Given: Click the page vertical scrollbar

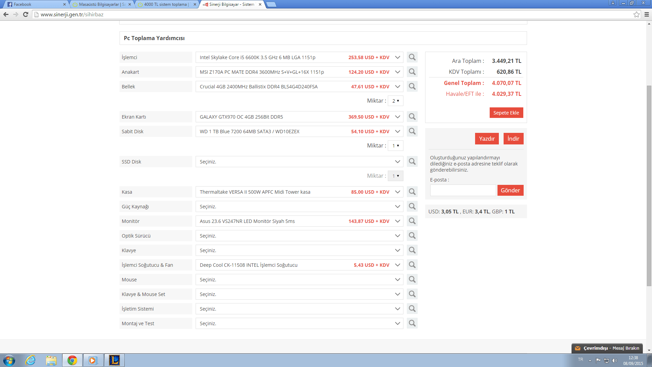Looking at the screenshot, I should (649, 185).
